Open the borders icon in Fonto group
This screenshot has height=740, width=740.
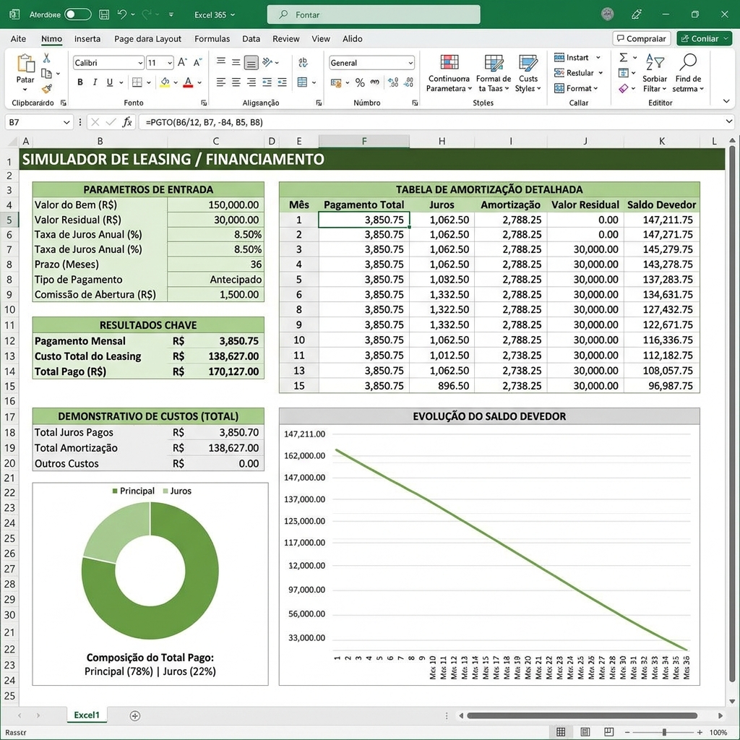[137, 82]
